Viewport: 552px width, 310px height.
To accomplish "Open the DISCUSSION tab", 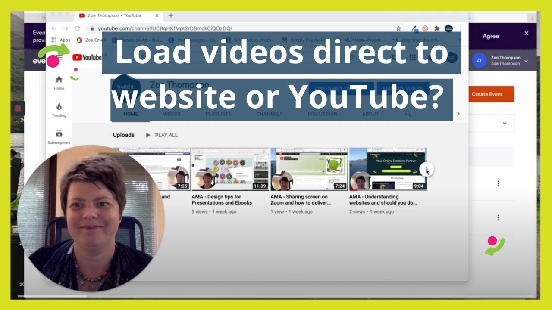I will click(x=322, y=114).
